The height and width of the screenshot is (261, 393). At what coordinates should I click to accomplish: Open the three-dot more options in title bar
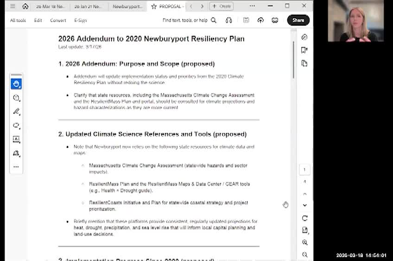[x=252, y=6]
